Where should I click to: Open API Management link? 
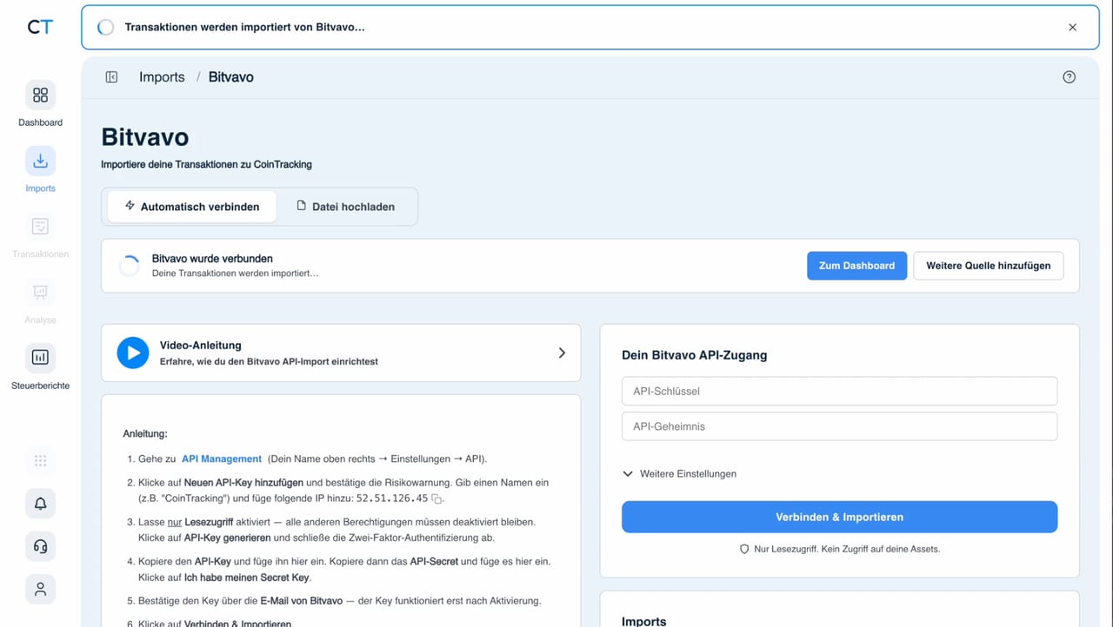222,459
